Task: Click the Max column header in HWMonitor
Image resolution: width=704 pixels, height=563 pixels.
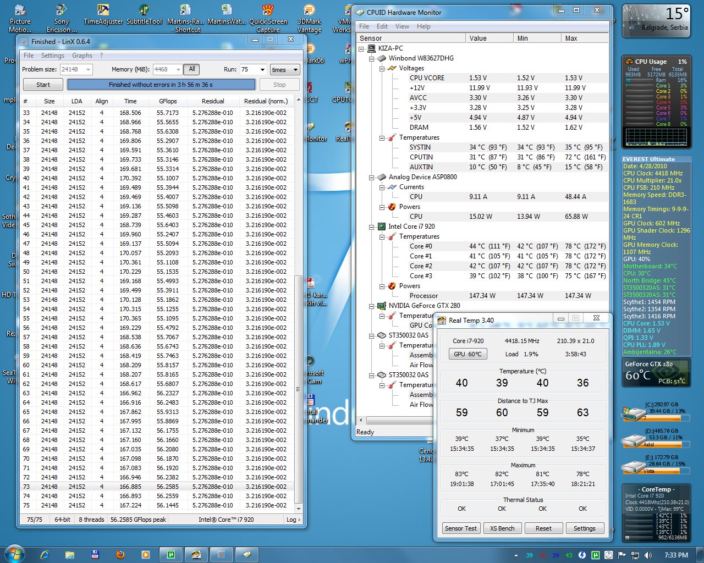Action: point(584,38)
